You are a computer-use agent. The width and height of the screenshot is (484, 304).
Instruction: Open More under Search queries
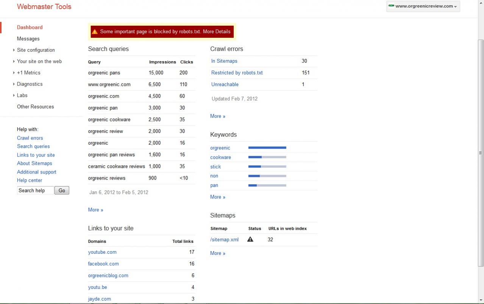[x=95, y=210]
